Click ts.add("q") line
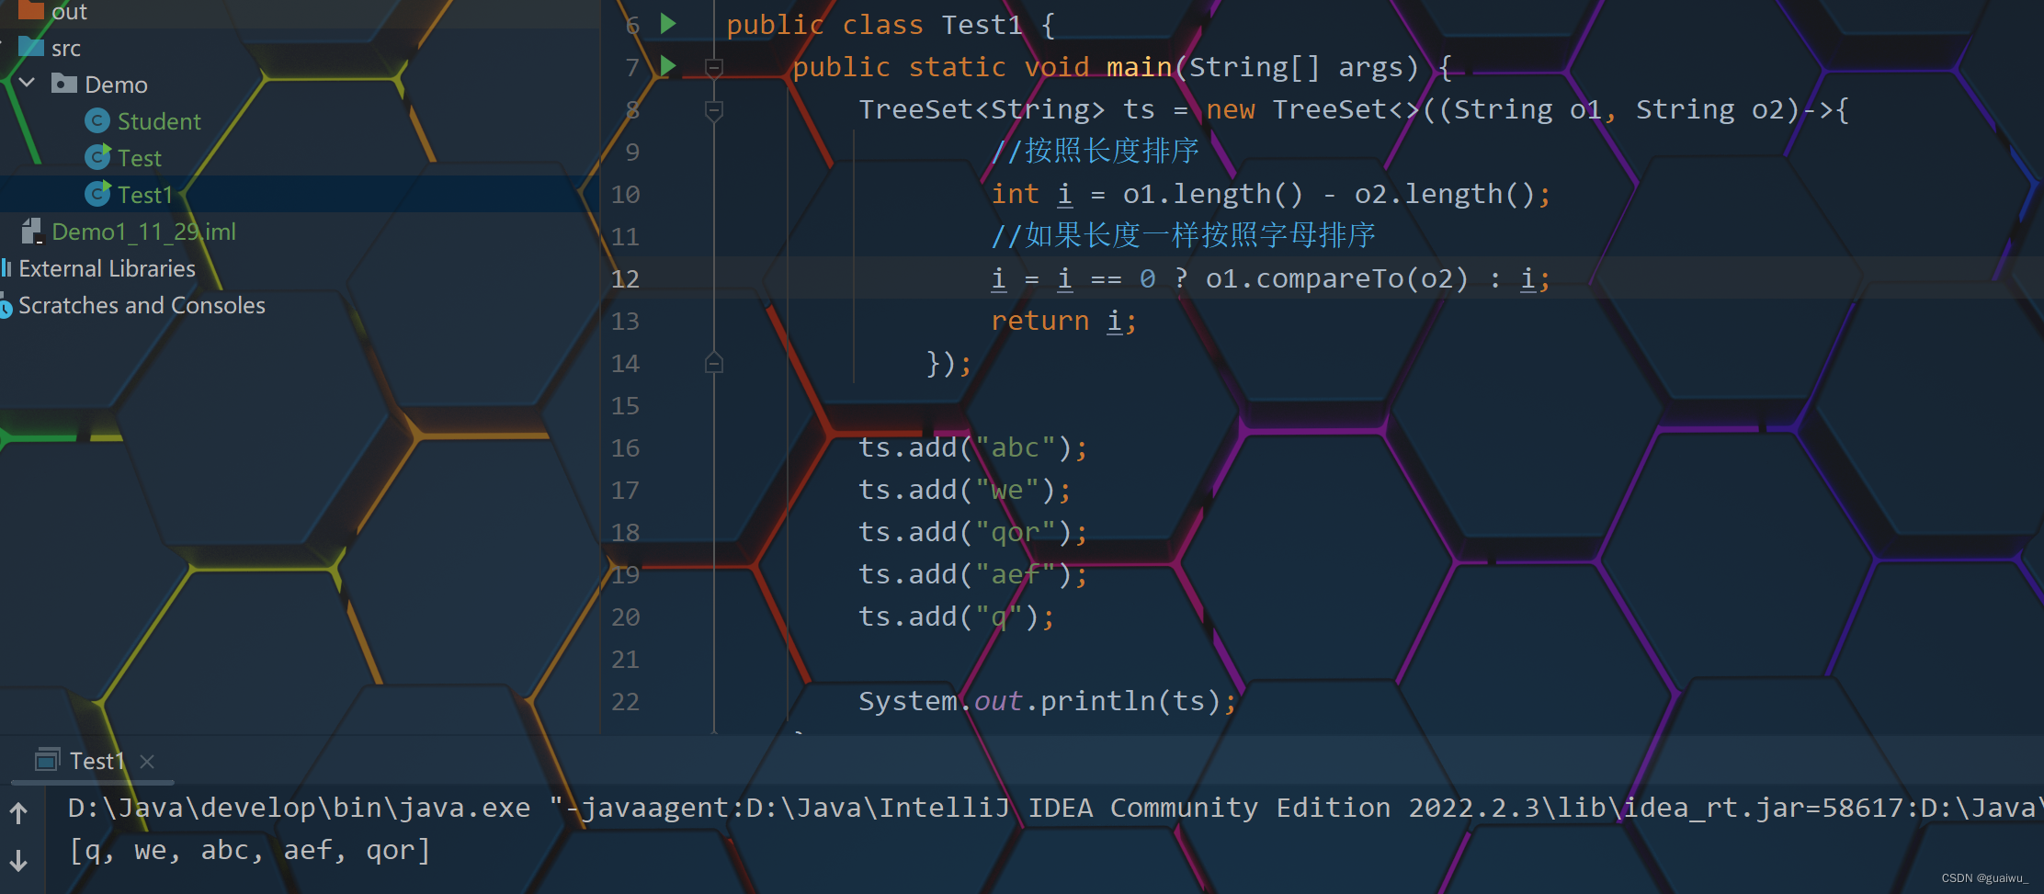 (x=957, y=617)
